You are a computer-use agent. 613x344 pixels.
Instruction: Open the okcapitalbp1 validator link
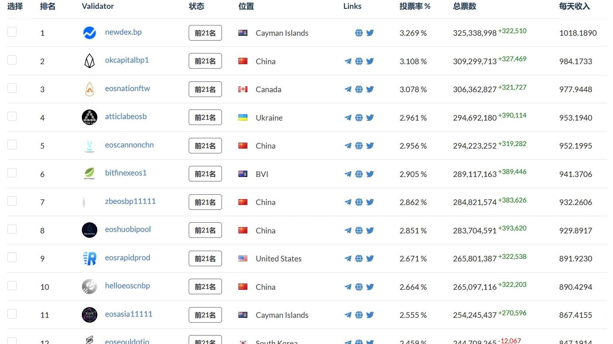[127, 60]
